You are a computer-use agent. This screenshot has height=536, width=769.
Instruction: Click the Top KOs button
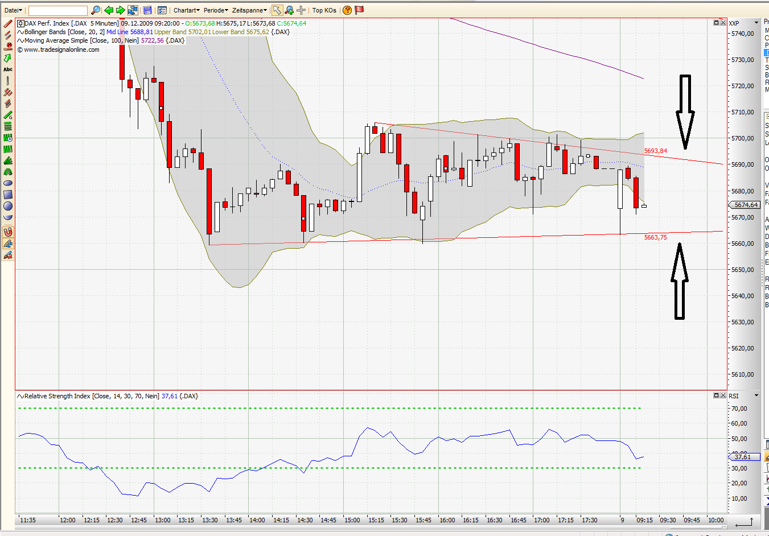323,10
